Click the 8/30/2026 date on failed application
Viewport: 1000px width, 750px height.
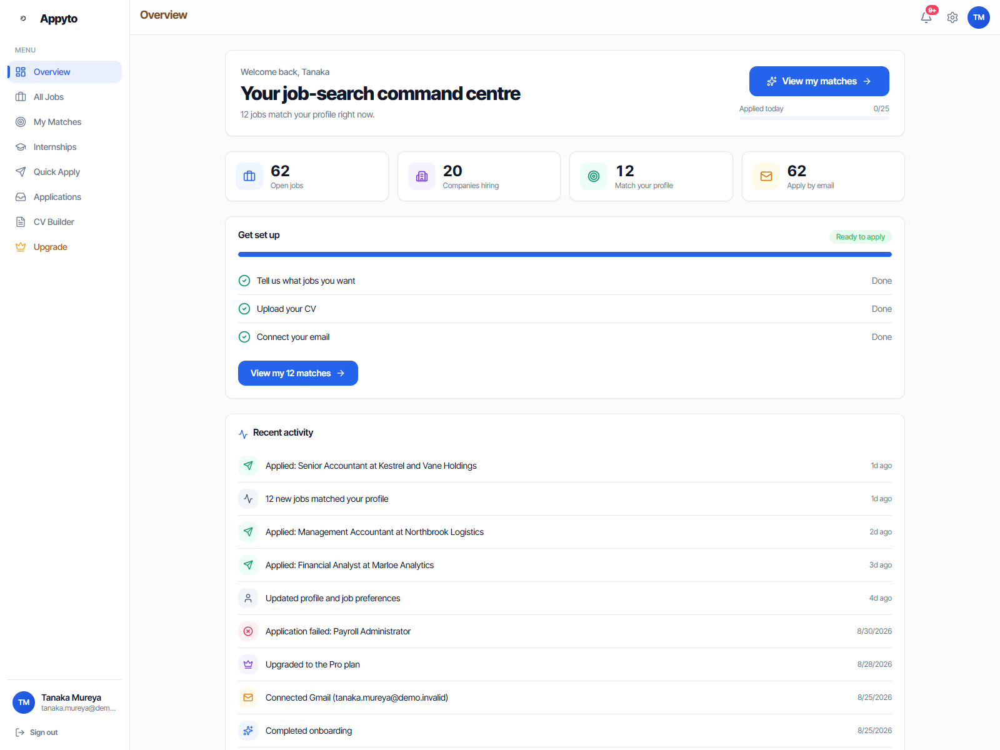coord(874,631)
